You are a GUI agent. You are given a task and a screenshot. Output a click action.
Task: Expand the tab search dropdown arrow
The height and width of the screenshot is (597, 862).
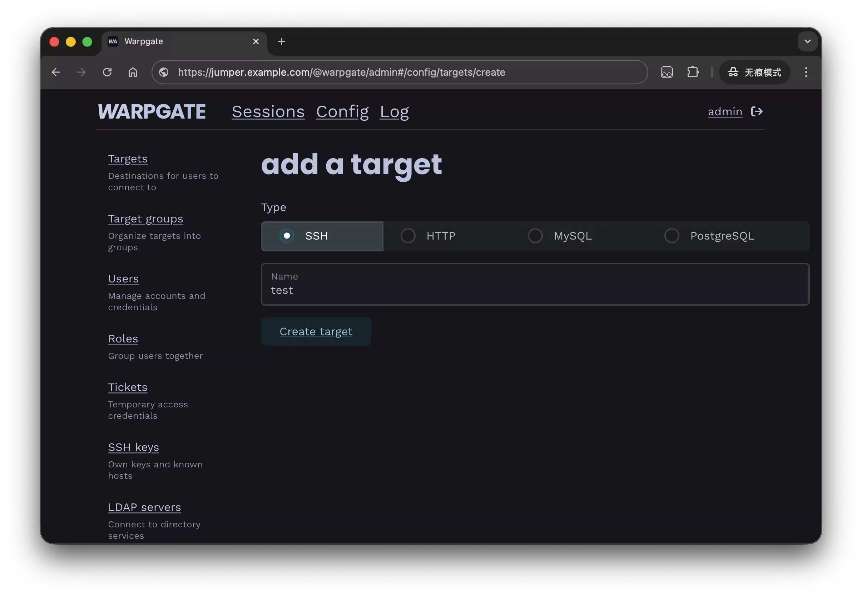(x=807, y=41)
